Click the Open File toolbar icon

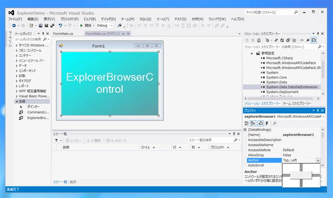click(x=41, y=26)
